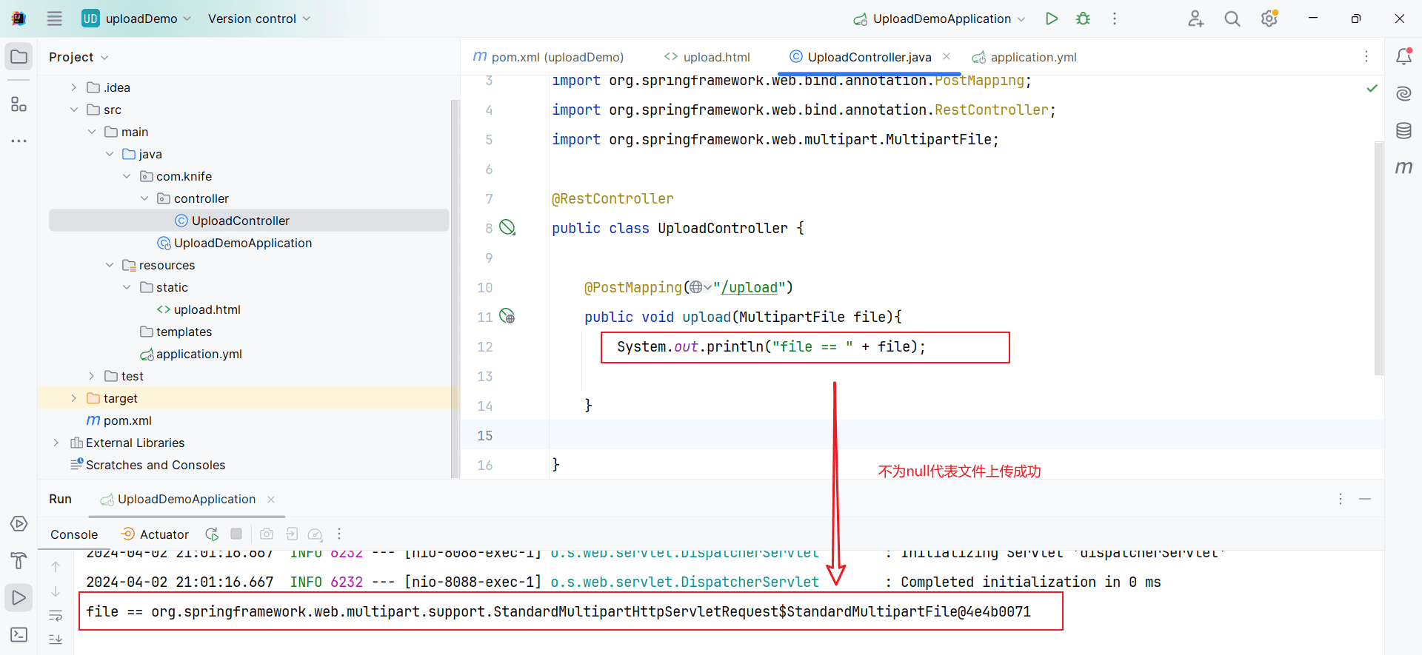Jump down the stack trace arrow
1422x655 pixels.
coord(56,591)
